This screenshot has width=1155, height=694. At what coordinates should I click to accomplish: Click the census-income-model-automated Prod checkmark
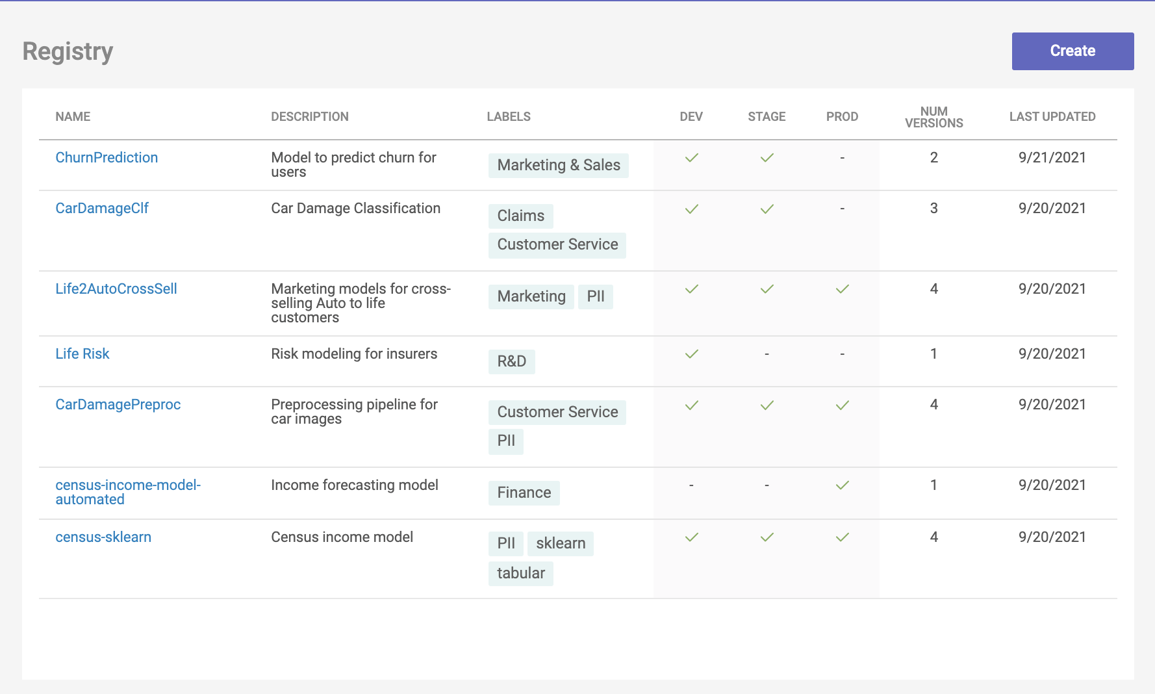842,485
